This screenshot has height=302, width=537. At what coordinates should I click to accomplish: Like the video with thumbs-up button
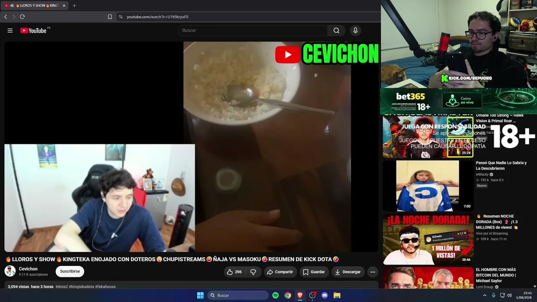pos(234,272)
